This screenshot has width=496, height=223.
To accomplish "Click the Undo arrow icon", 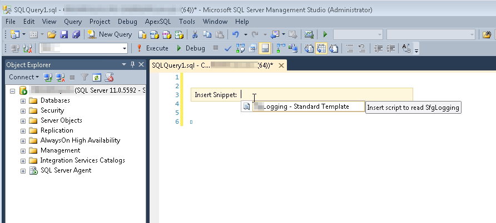I will click(x=236, y=34).
